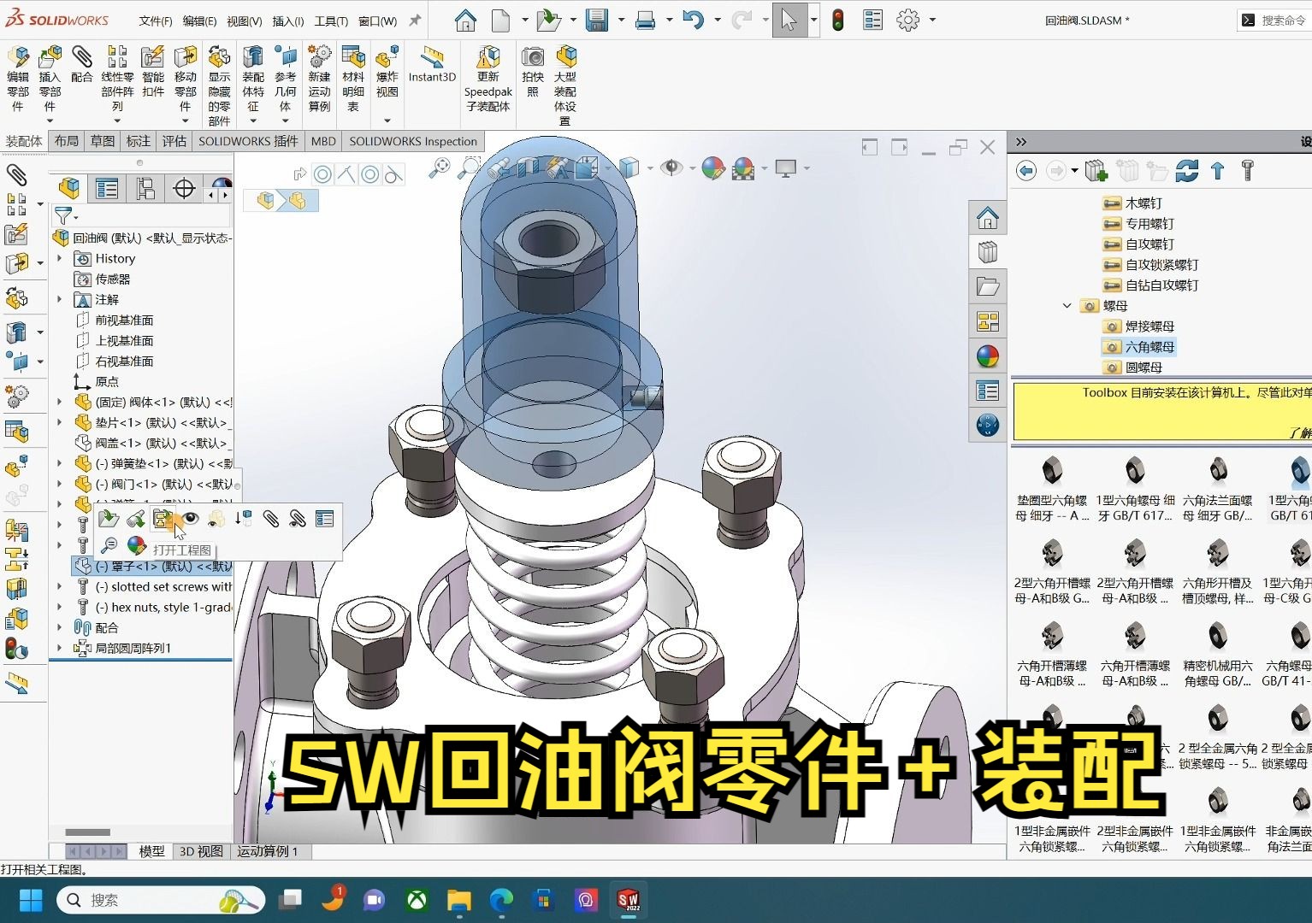This screenshot has height=923, width=1312.
Task: Expand the 垫片<1> component node
Action: [x=59, y=422]
